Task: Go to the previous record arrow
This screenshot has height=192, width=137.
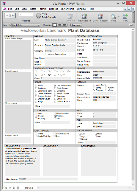Action: (x=7, y=15)
